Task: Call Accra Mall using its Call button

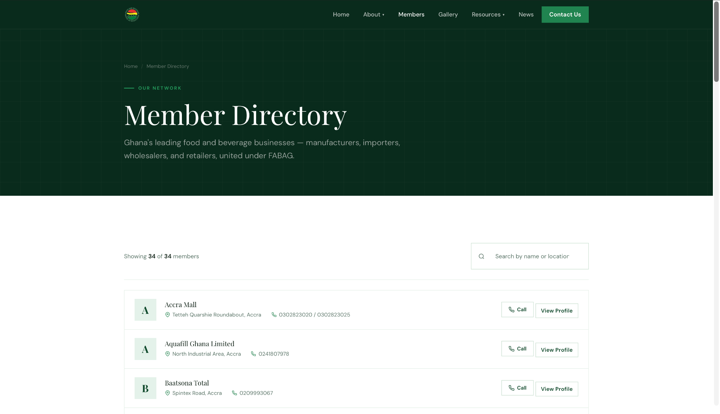Action: pyautogui.click(x=517, y=310)
